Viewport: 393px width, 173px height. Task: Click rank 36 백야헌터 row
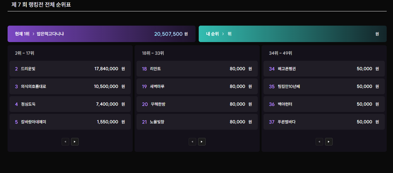pos(324,104)
